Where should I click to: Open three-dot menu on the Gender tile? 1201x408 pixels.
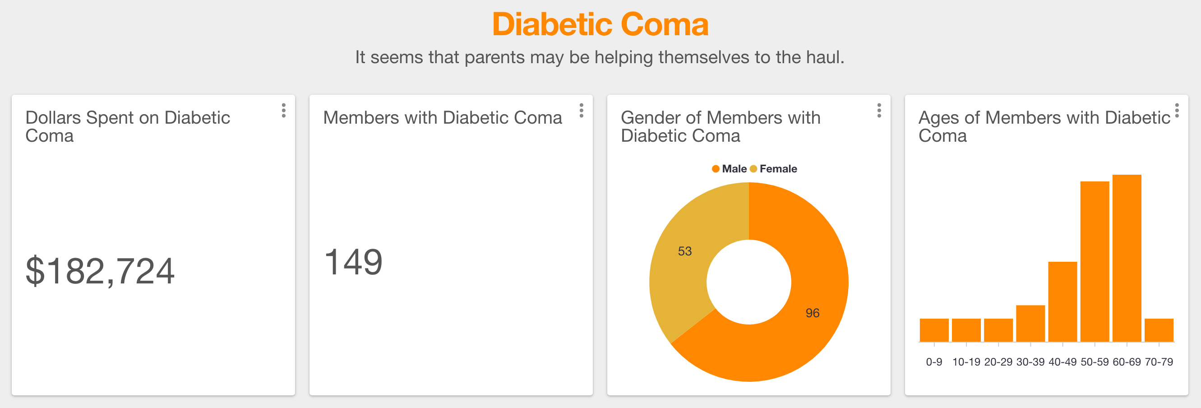879,111
